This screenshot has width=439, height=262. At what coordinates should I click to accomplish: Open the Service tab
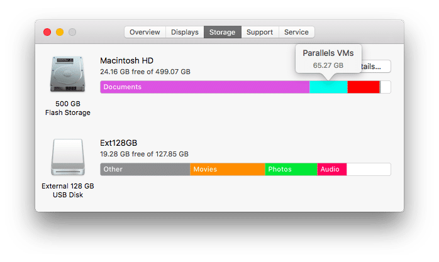296,32
